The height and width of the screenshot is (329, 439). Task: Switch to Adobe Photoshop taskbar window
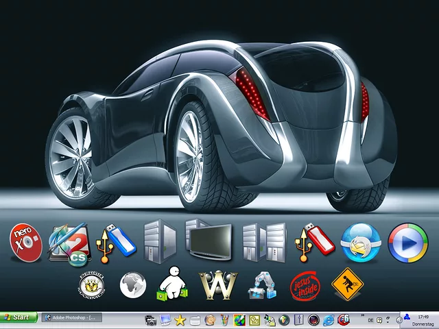(71, 318)
